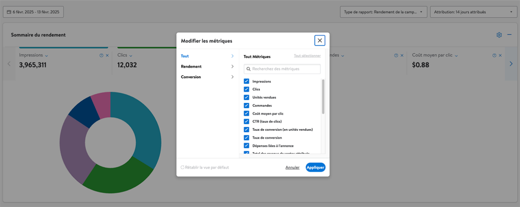Select the Rendement category
This screenshot has height=207, width=520.
click(x=207, y=66)
